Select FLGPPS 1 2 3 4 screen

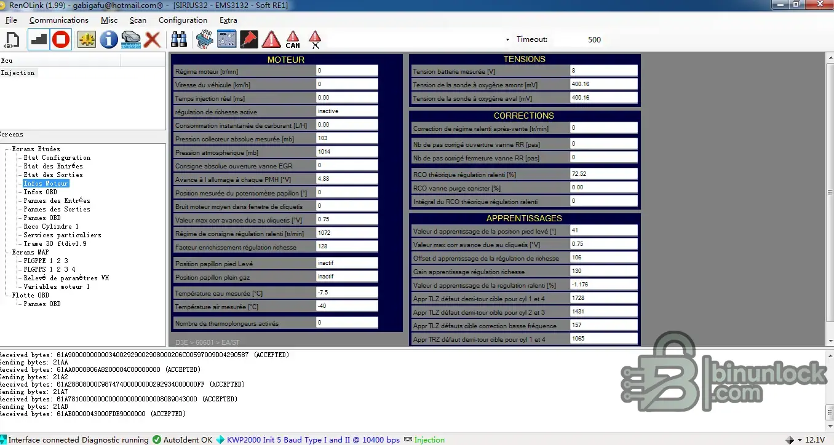(49, 269)
